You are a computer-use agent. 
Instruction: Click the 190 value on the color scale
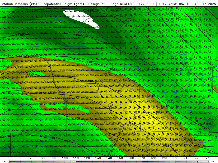point(164,158)
